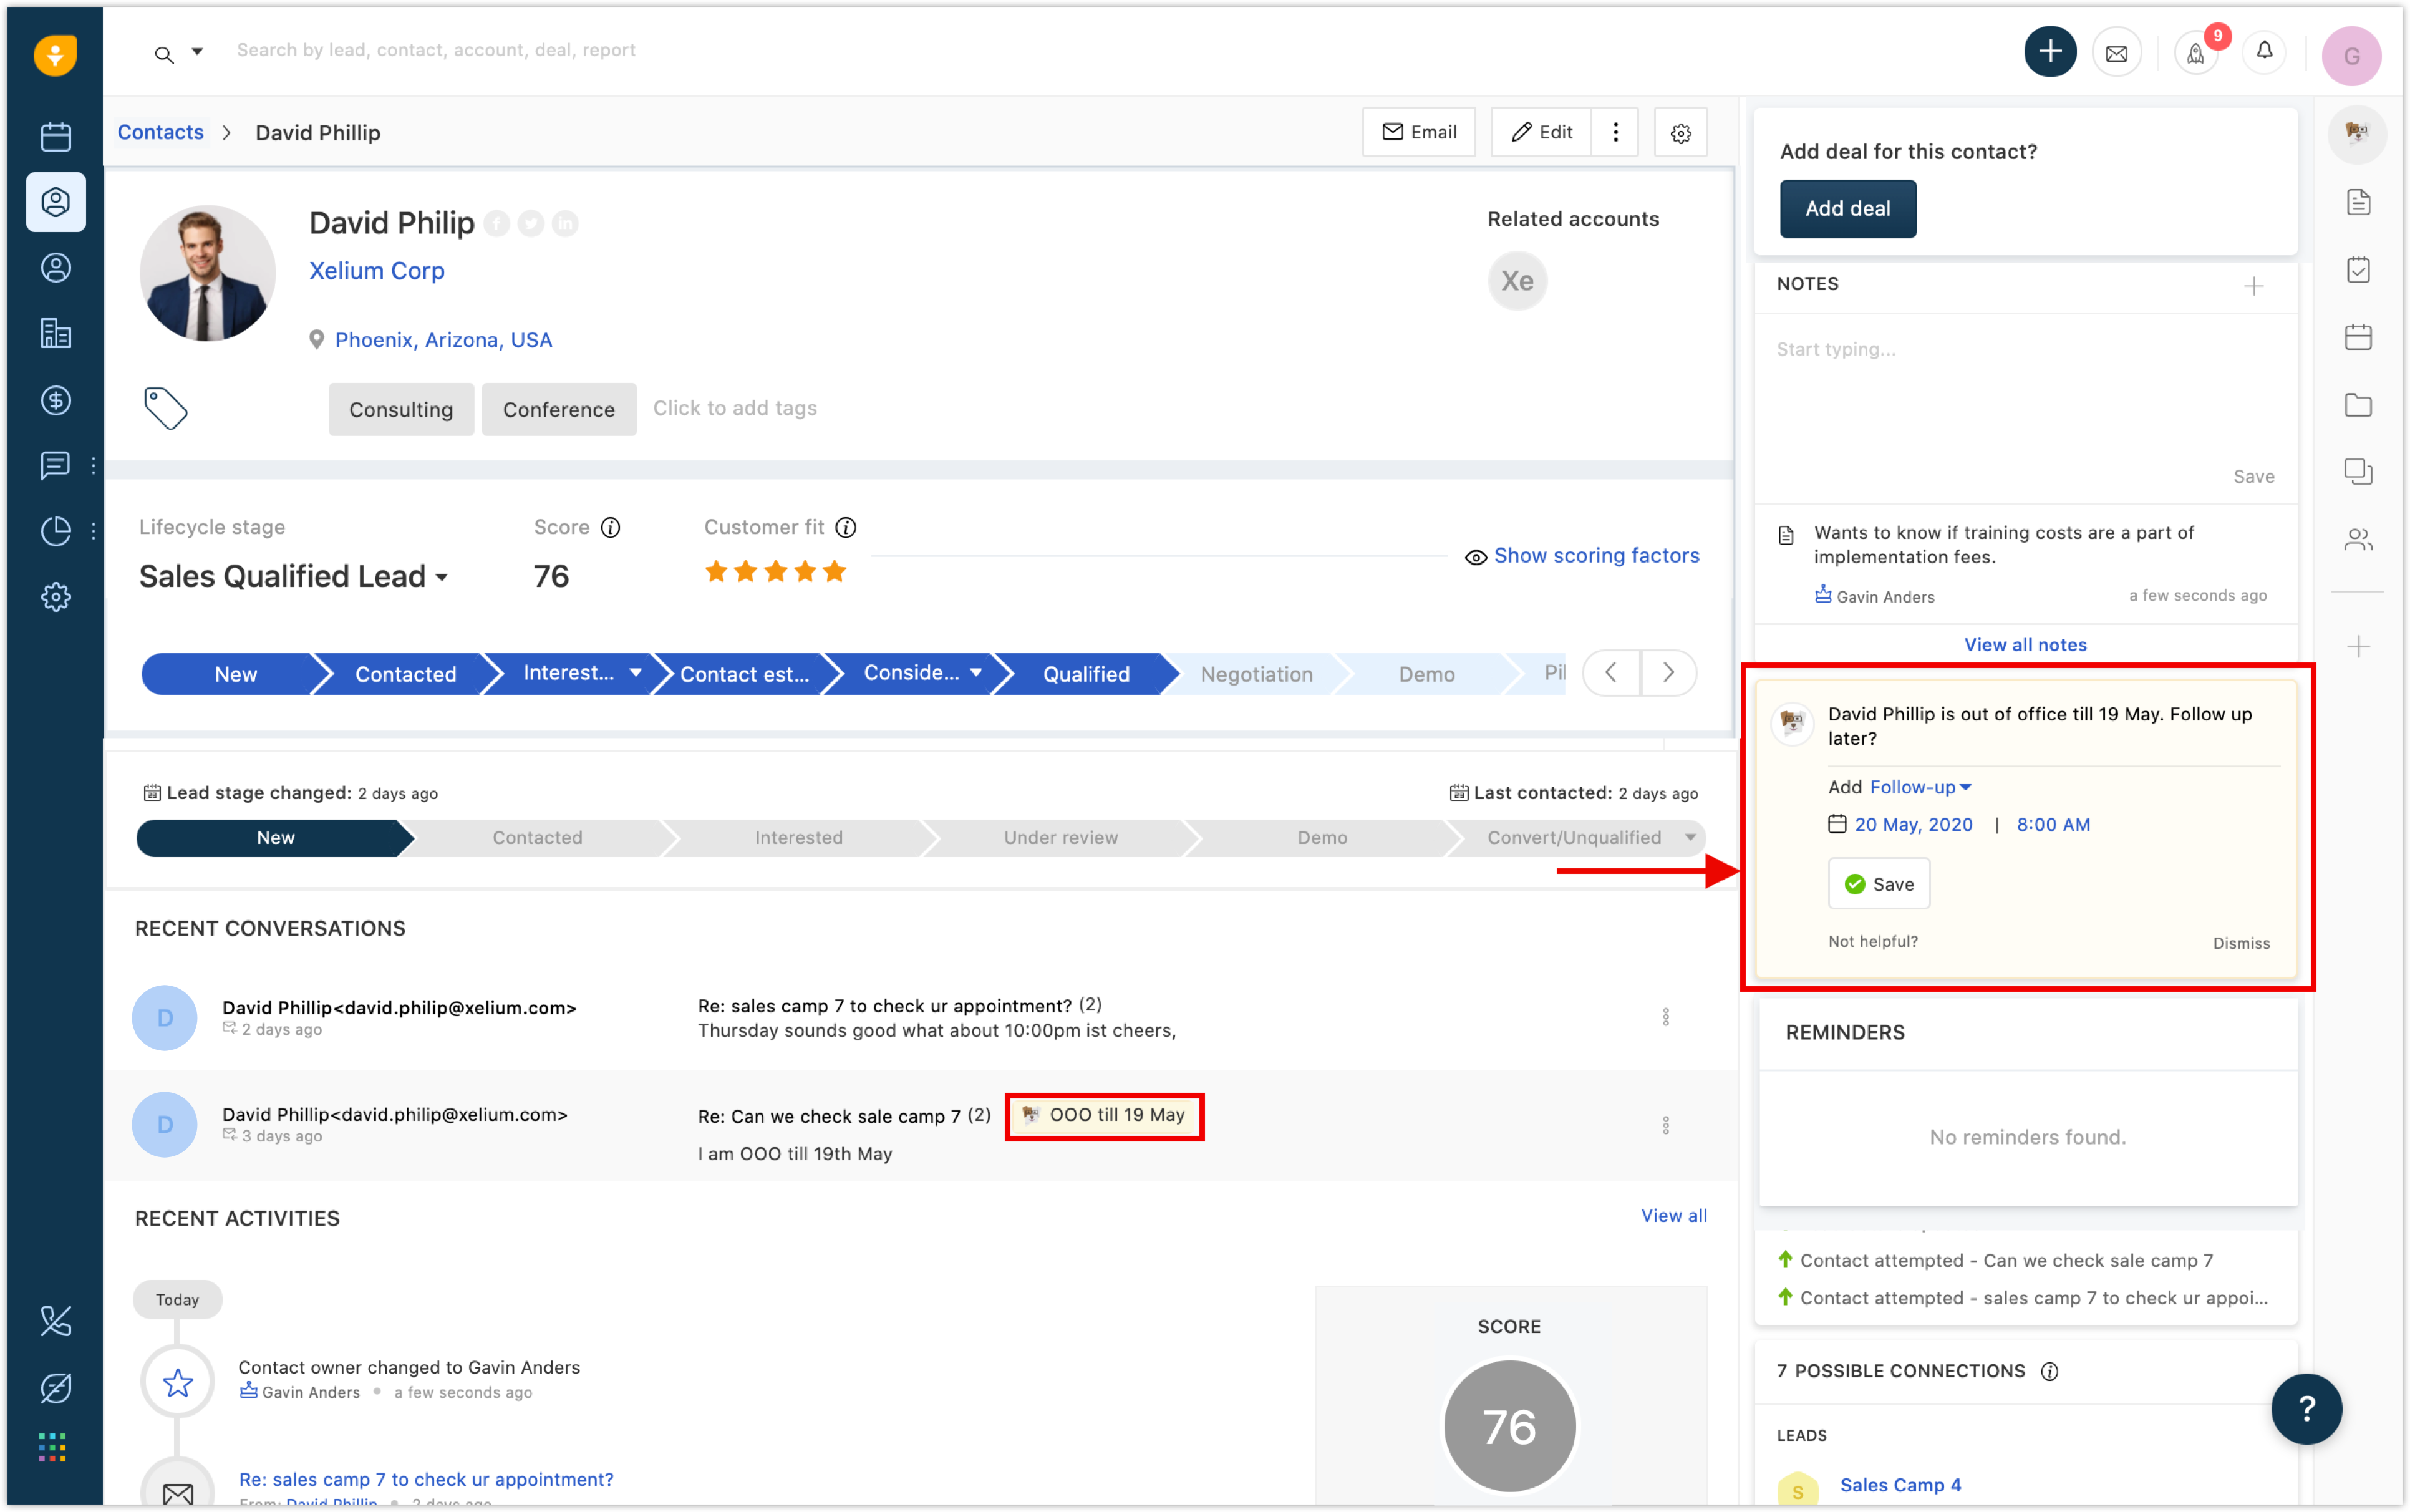Click Save check button in follow-up card
This screenshot has height=1512, width=2410.
1878,884
